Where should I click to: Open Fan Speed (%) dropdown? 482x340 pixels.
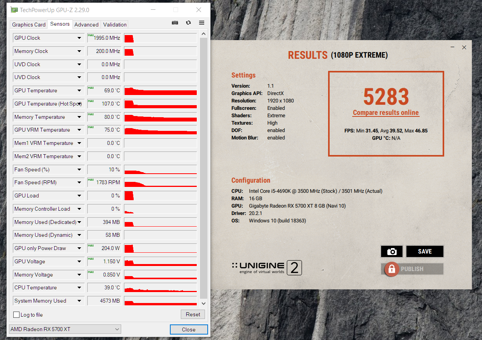[79, 169]
